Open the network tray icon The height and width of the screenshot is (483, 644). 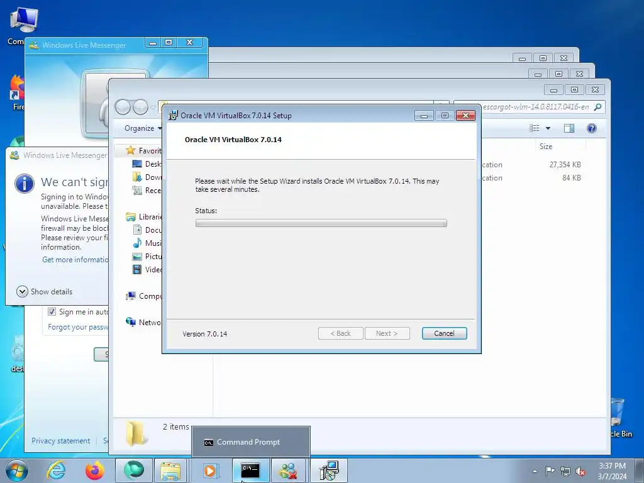[x=565, y=471]
